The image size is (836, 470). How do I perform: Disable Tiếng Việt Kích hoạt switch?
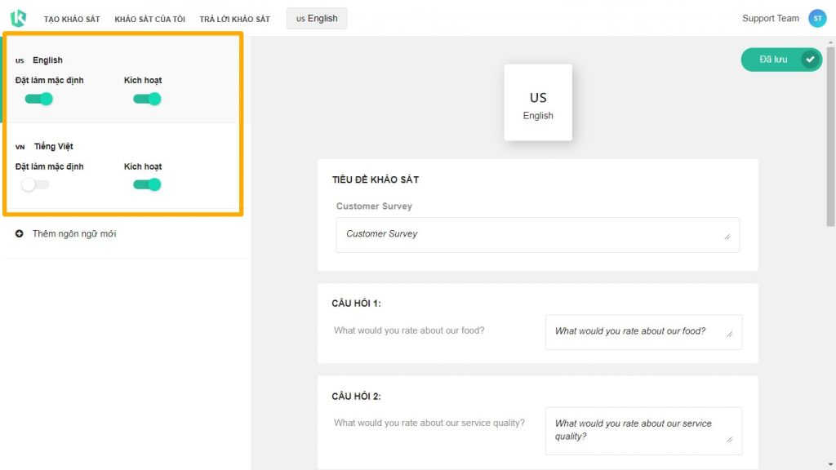point(147,184)
